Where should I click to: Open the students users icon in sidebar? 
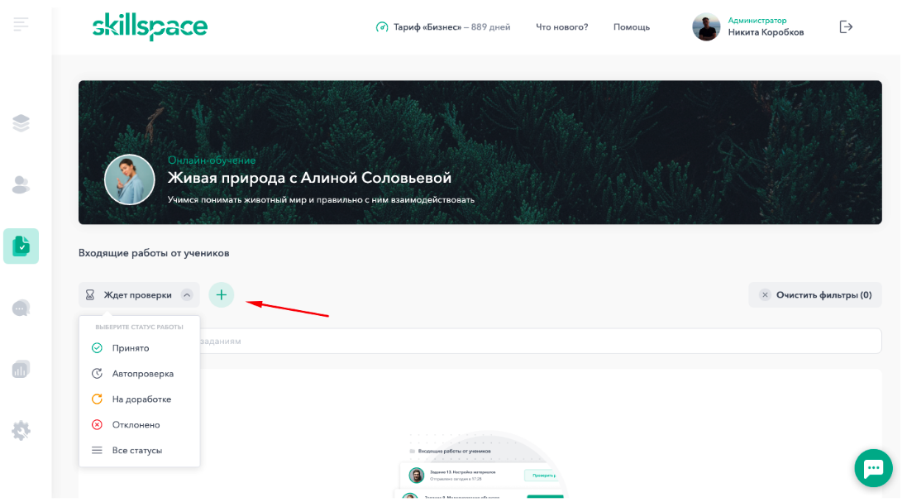[x=21, y=184]
